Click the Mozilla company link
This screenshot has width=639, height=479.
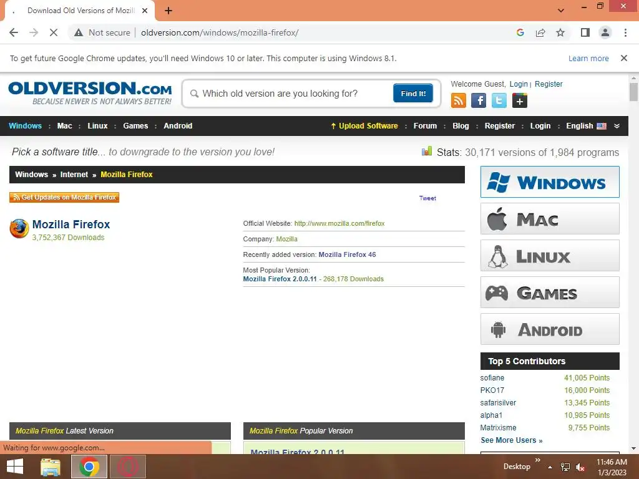[x=286, y=239]
